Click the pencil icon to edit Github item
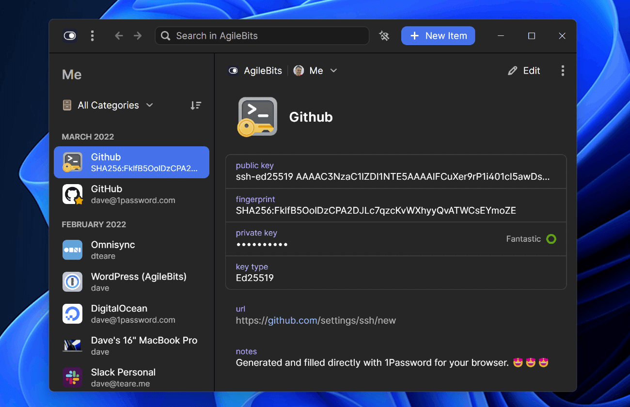630x407 pixels. tap(513, 70)
